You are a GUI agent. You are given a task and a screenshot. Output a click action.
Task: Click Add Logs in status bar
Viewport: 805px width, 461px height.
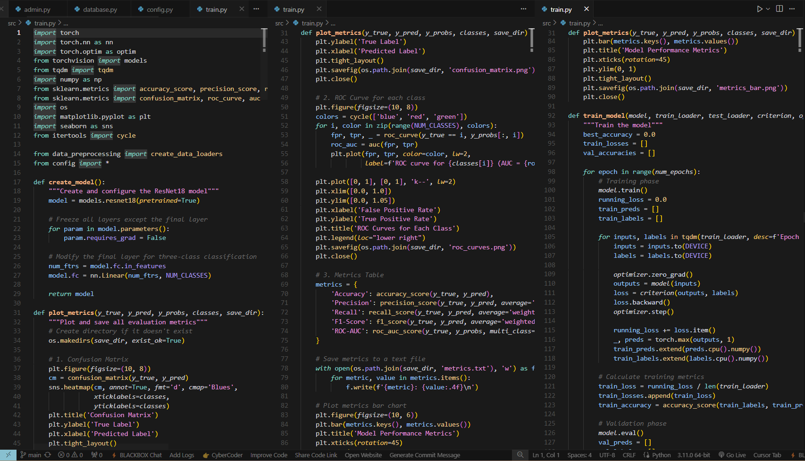182,455
